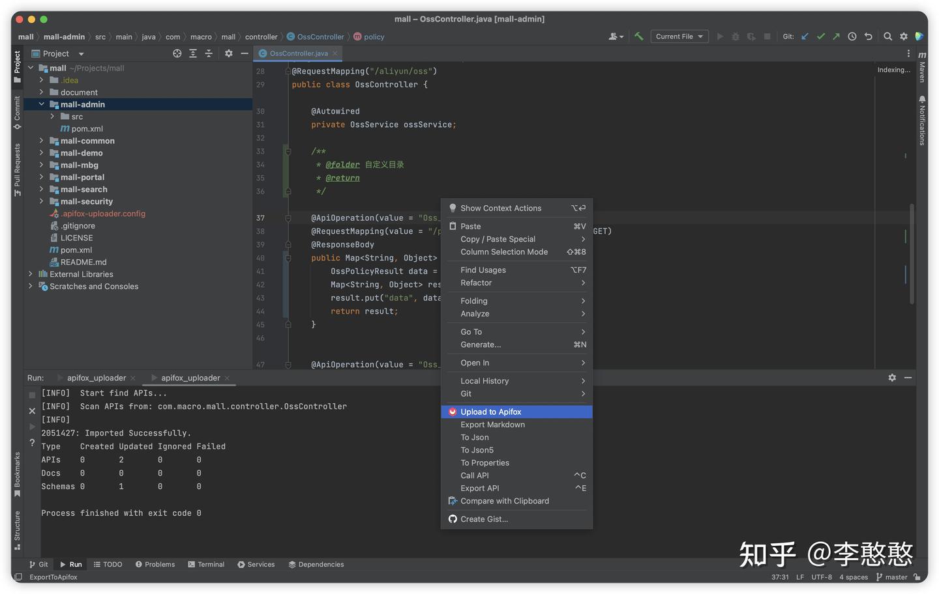
Task: Expand the mall-common module
Action: [x=41, y=141]
